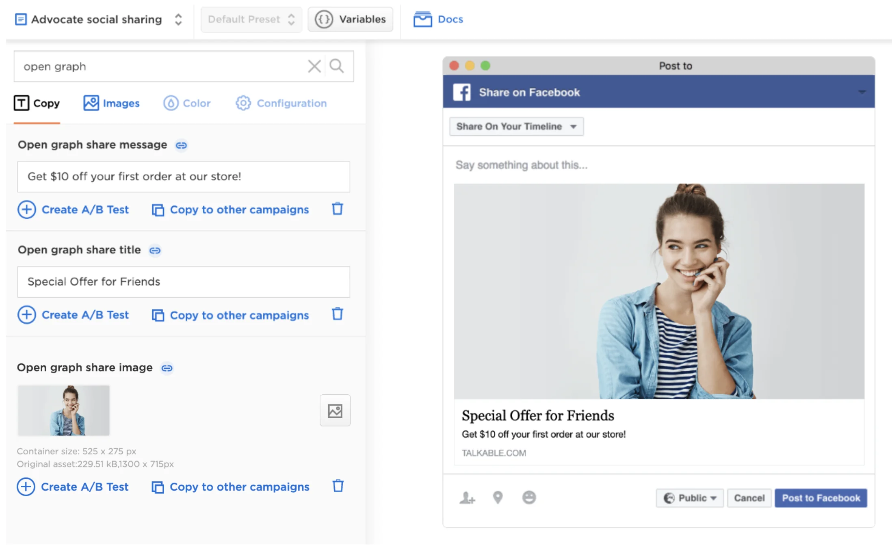Screen dimensions: 892x545
Task: Edit the Open graph share message field
Action: coord(184,177)
